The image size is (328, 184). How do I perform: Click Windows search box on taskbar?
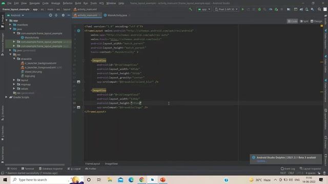tap(47, 180)
